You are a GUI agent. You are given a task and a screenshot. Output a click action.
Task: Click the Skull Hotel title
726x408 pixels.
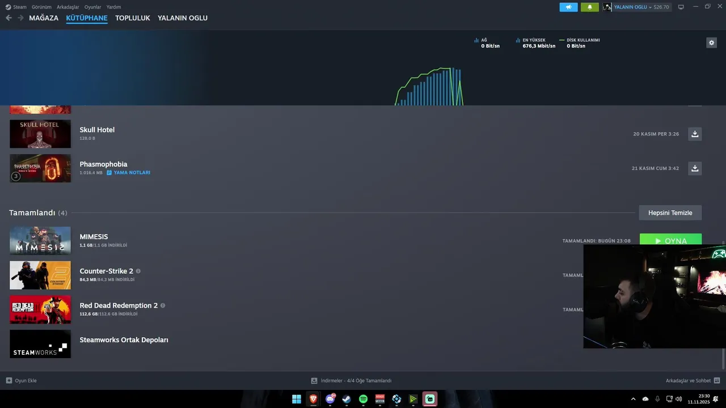coord(97,130)
